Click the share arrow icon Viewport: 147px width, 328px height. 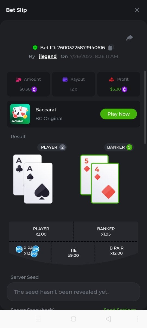[x=130, y=38]
